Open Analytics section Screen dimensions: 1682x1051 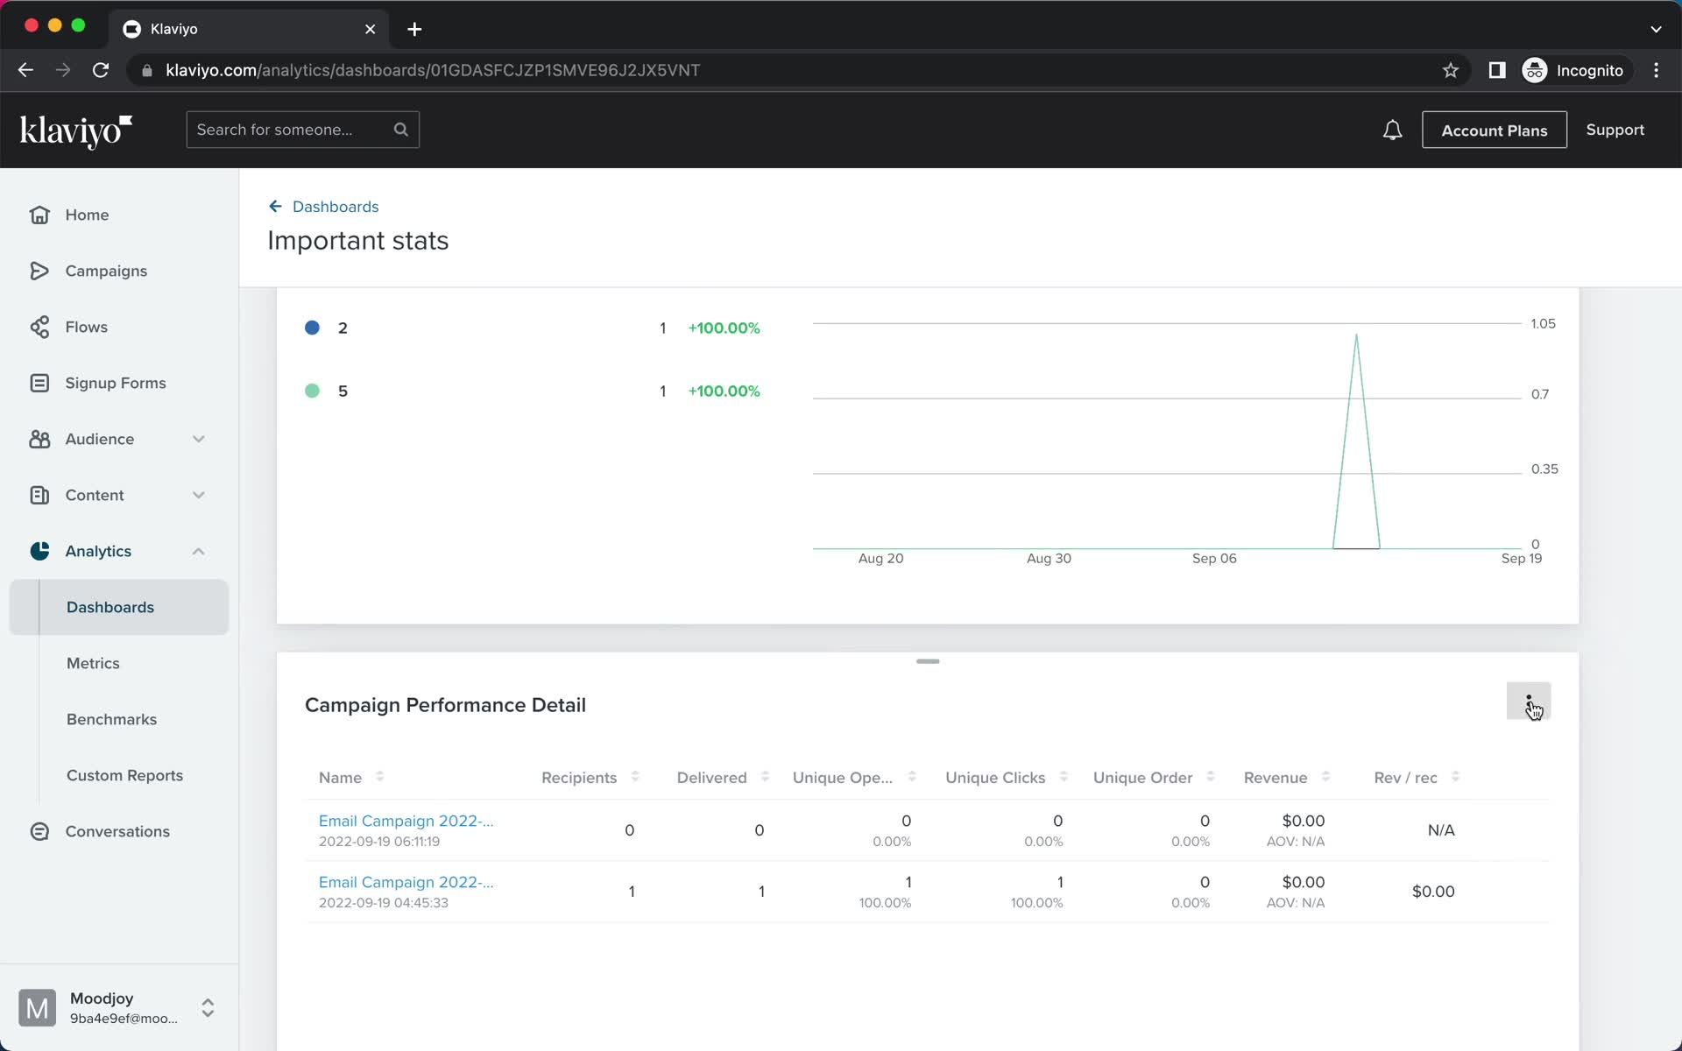(x=97, y=550)
